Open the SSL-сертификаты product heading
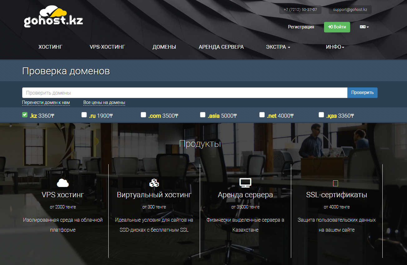The image size is (407, 265). click(x=336, y=195)
